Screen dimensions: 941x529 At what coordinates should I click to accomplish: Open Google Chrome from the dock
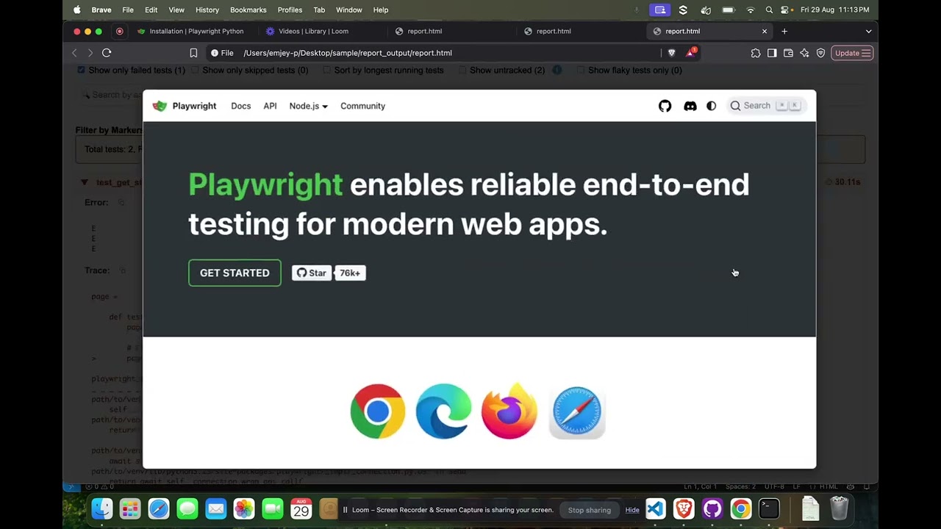click(x=740, y=508)
